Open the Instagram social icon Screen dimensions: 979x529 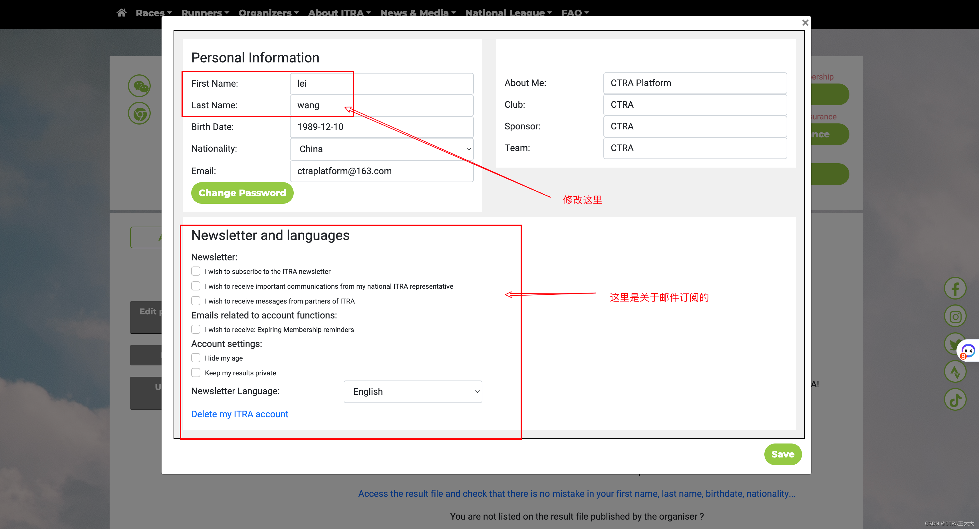[x=955, y=316]
